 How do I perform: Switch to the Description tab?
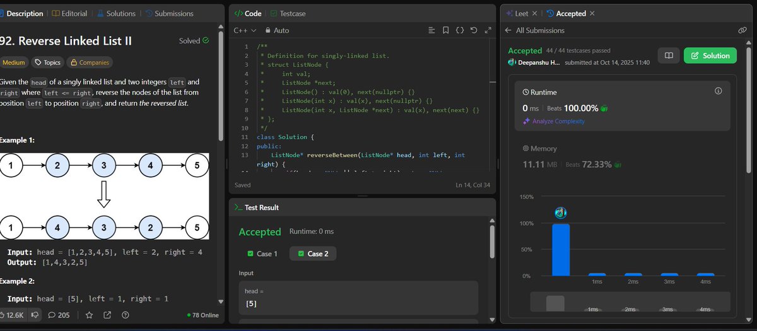tap(21, 13)
